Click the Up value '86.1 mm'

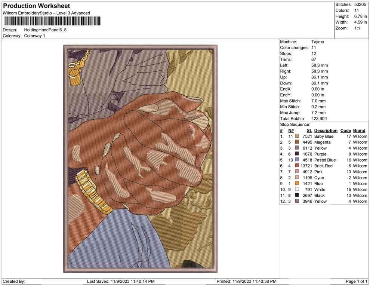(320, 77)
